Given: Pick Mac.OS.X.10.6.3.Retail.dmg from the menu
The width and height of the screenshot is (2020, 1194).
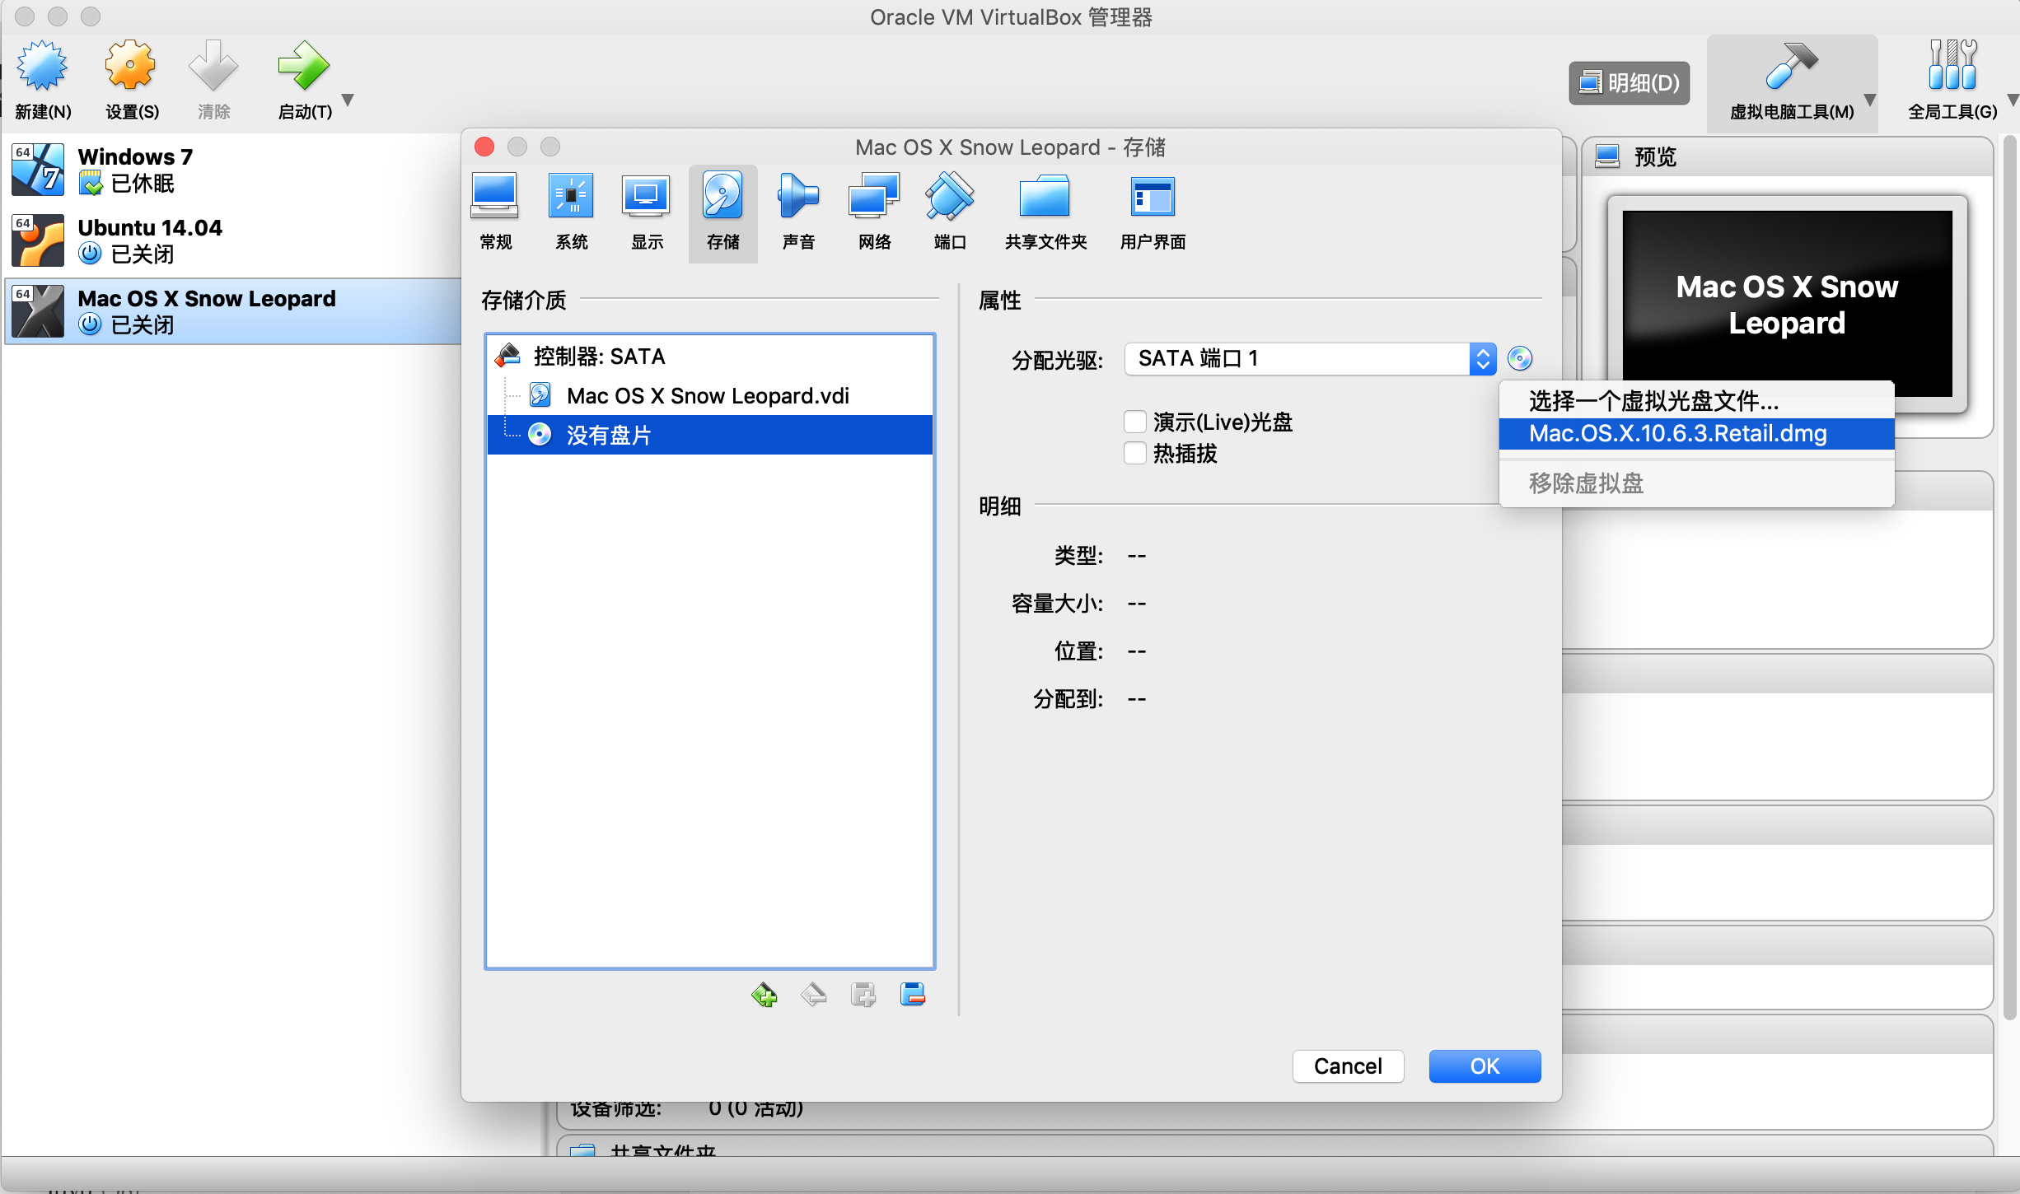Looking at the screenshot, I should (x=1697, y=434).
